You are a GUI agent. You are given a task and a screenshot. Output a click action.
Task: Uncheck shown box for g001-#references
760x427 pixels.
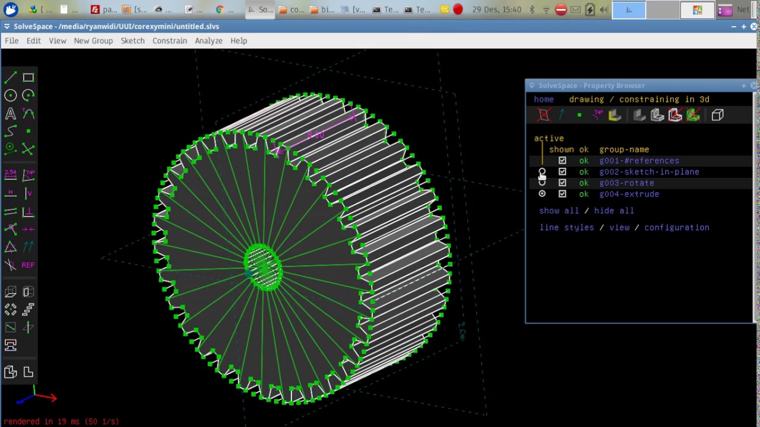point(562,161)
